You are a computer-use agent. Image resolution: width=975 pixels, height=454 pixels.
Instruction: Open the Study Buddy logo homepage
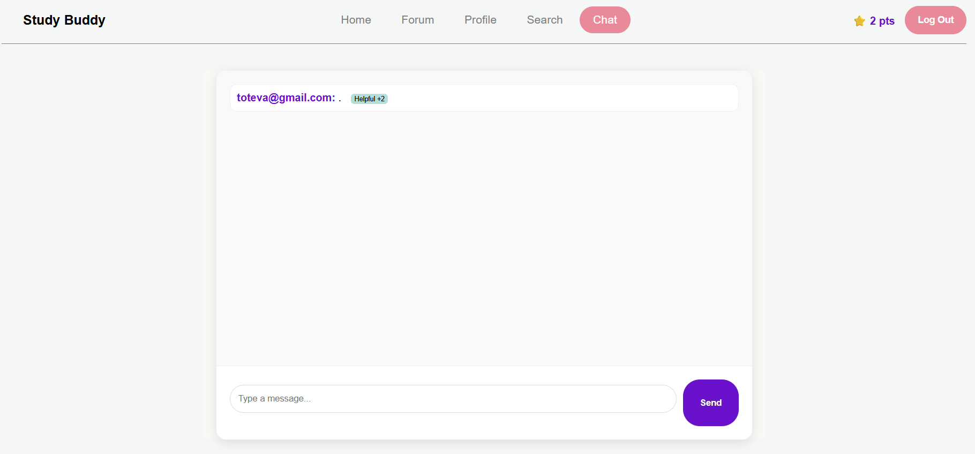(64, 20)
